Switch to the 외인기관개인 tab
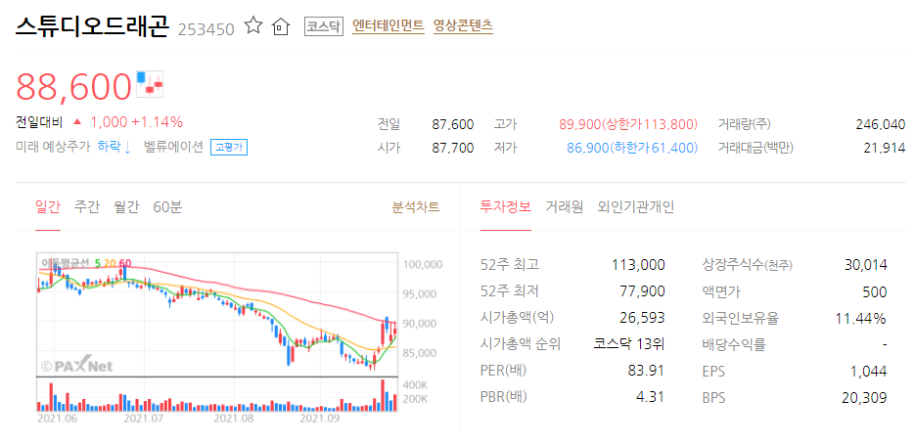 [x=636, y=207]
